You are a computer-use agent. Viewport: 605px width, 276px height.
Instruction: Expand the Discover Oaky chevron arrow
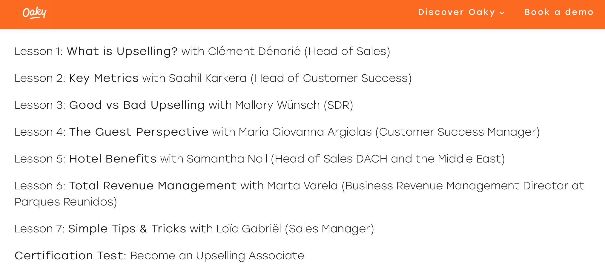coord(502,13)
